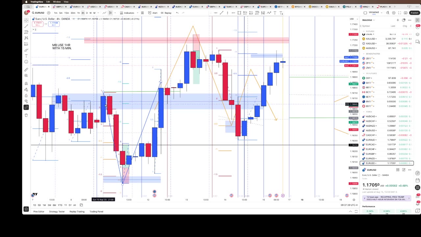
Task: Click the add symbol plus beside EURUSD
Action: [49, 13]
